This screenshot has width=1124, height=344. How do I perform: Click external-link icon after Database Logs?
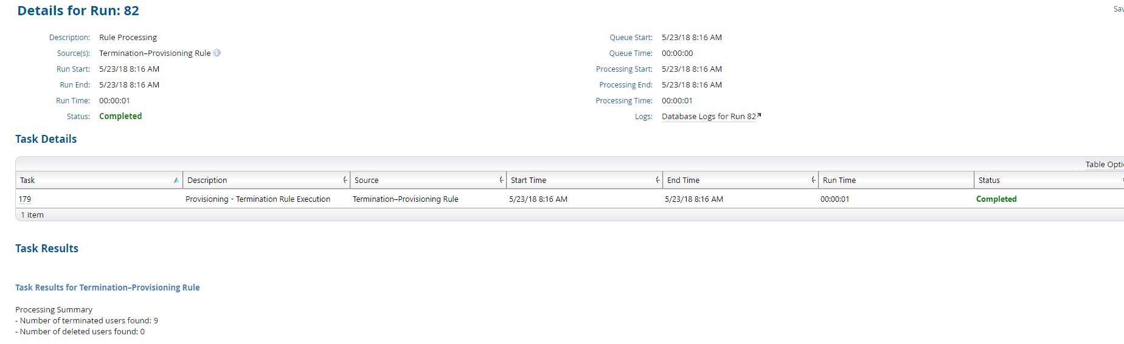tap(759, 115)
